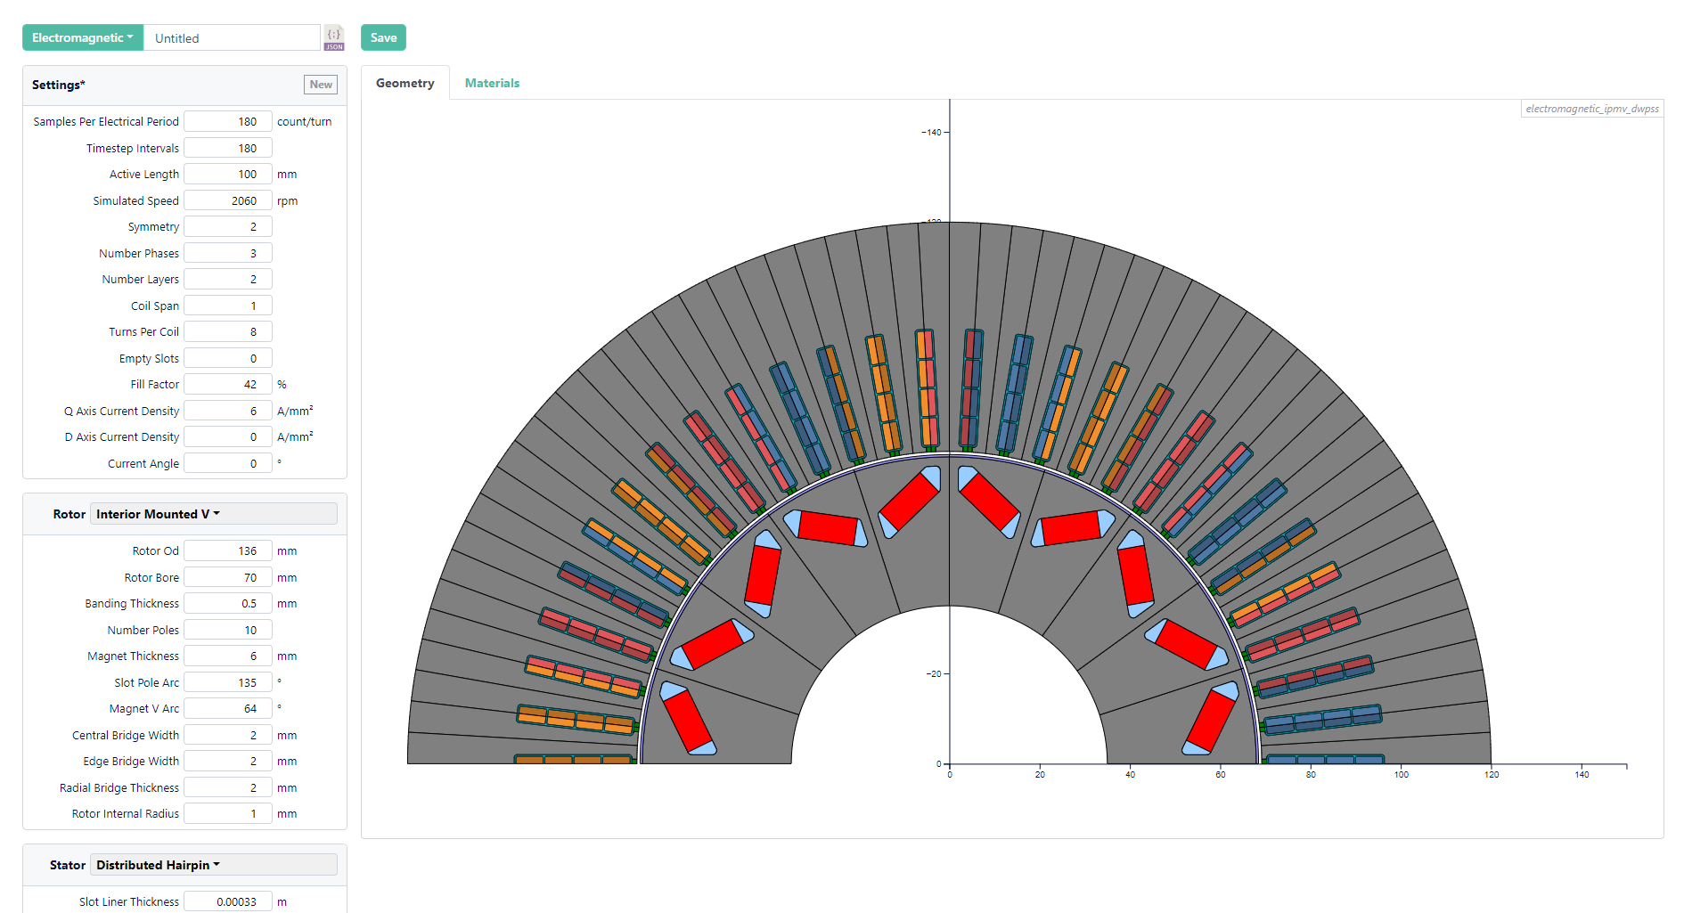Viewport: 1684px width, 913px height.
Task: Select the Geometry tab
Action: (405, 83)
